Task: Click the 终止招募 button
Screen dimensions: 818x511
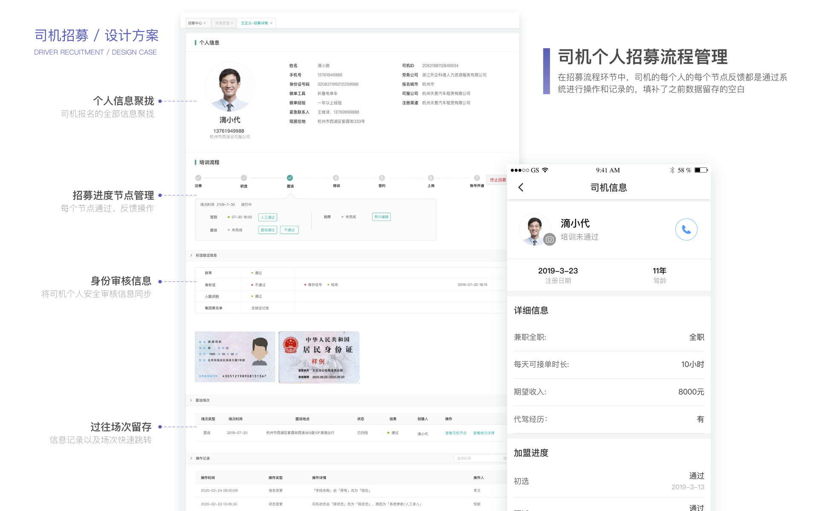Action: click(x=498, y=180)
